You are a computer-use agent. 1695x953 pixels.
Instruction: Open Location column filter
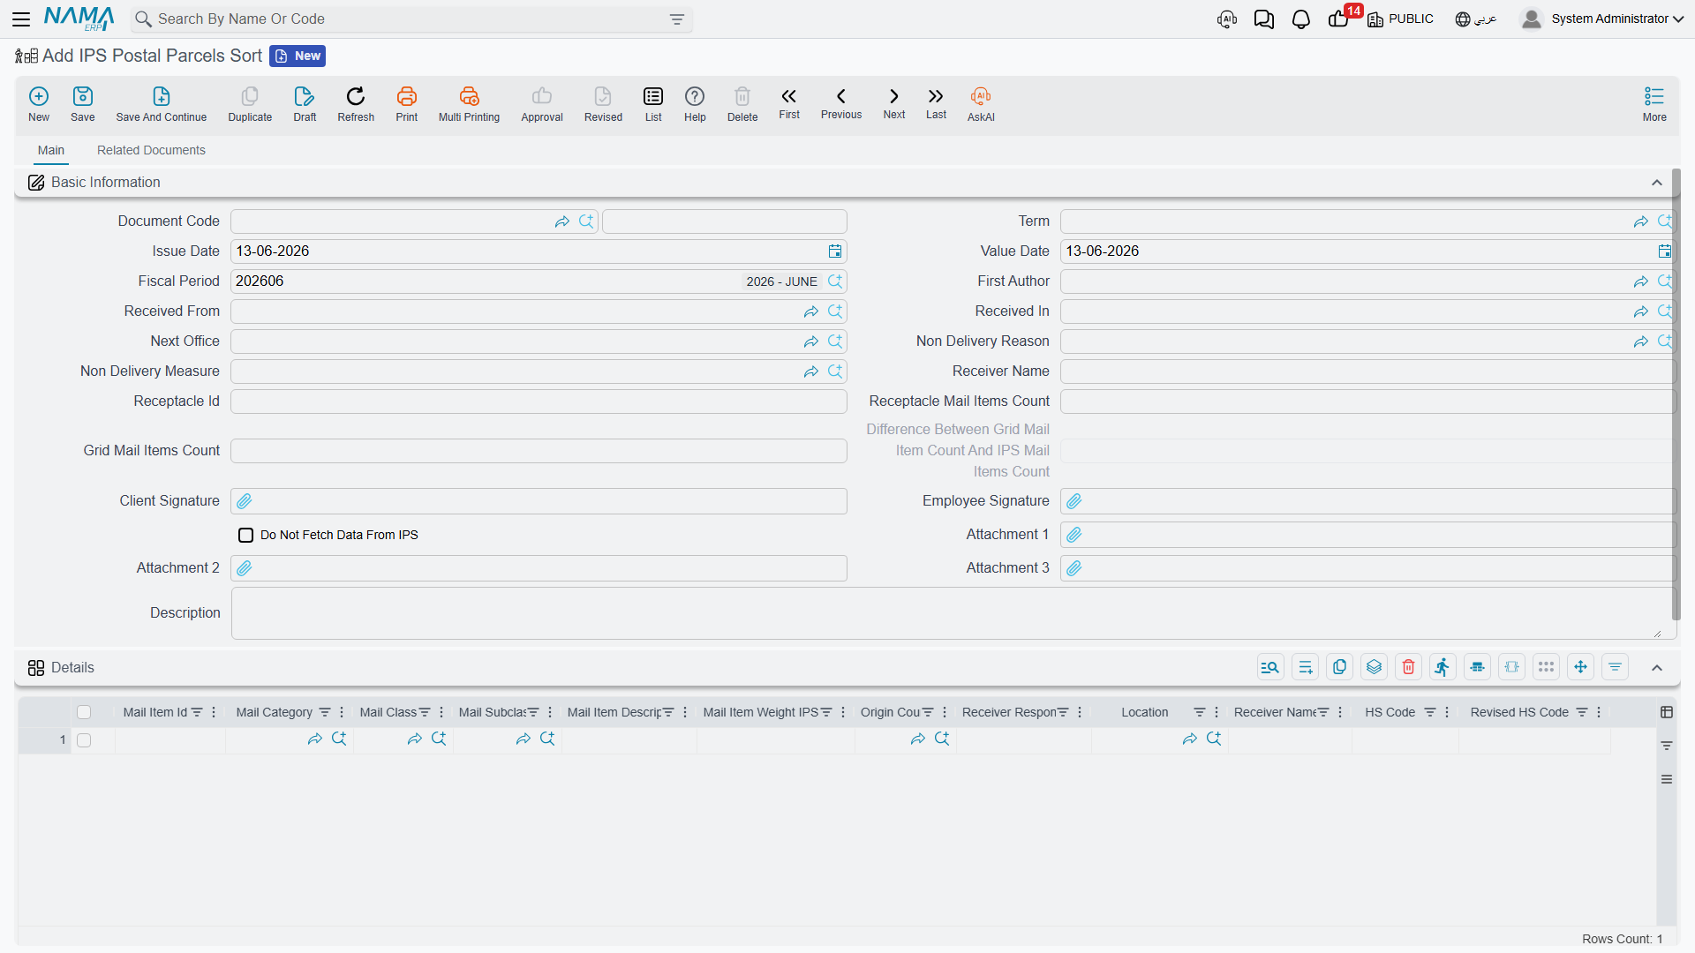1199,713
